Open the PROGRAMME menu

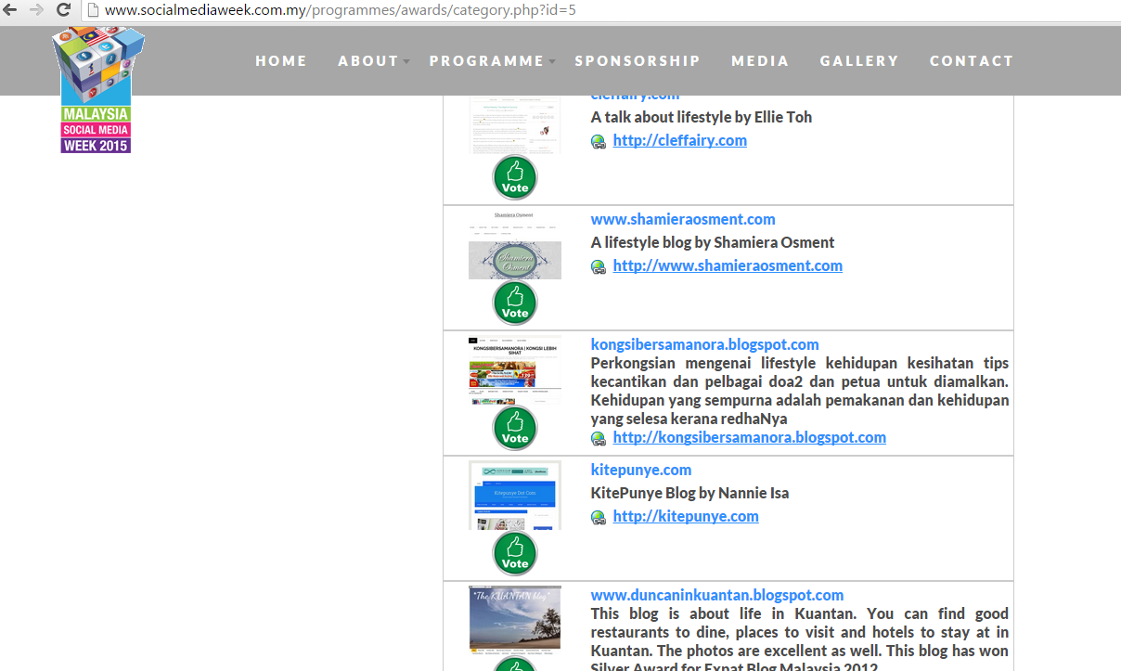pyautogui.click(x=487, y=60)
